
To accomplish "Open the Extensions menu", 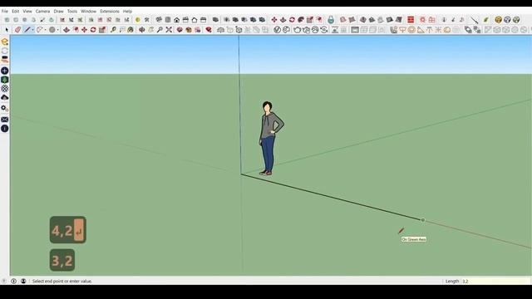I will (x=110, y=11).
